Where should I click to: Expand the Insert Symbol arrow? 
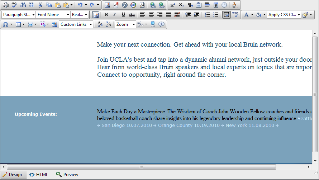pyautogui.click(x=11, y=24)
